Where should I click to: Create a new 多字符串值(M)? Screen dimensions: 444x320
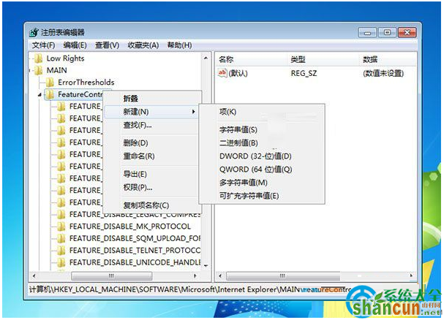point(262,183)
